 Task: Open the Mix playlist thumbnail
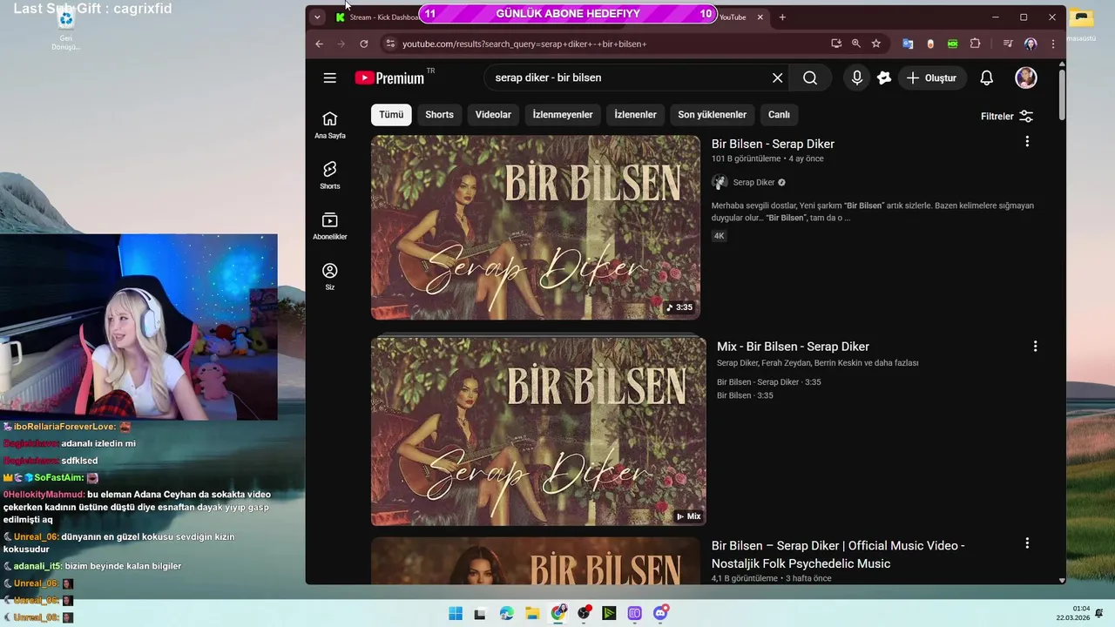[x=538, y=431]
